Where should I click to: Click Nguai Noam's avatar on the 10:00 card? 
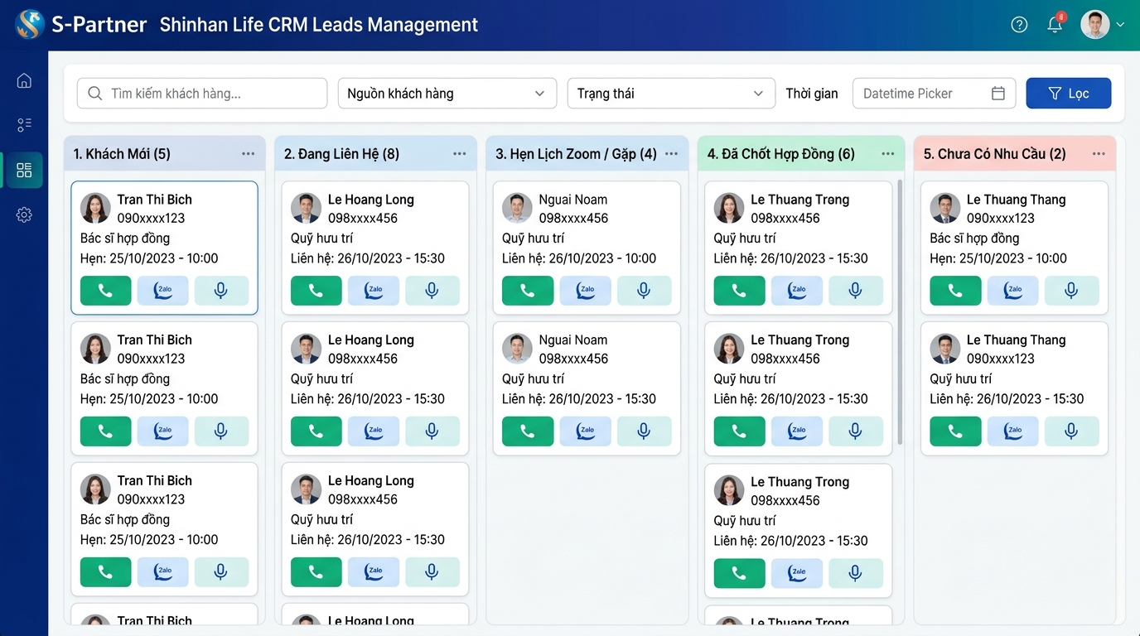517,208
